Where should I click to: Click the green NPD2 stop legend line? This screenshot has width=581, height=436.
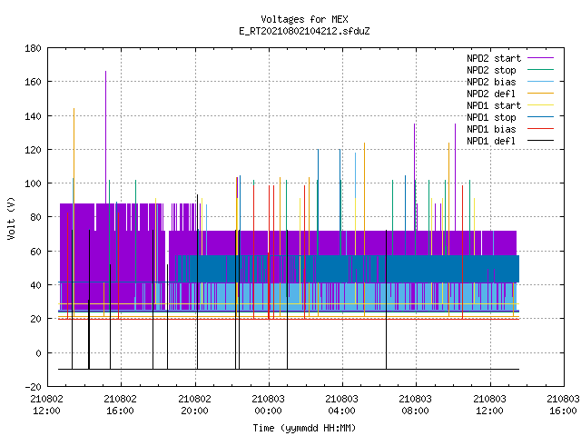tap(540, 69)
